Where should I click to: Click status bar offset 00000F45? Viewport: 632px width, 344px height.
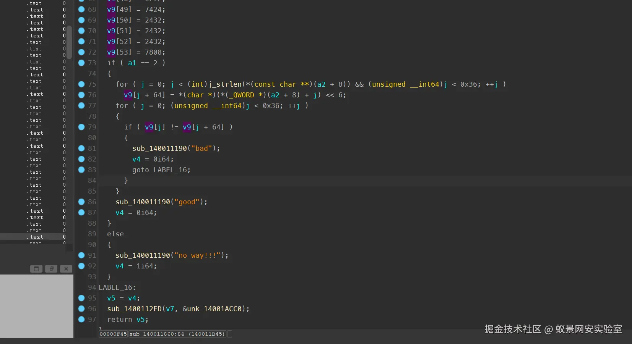tap(113, 334)
